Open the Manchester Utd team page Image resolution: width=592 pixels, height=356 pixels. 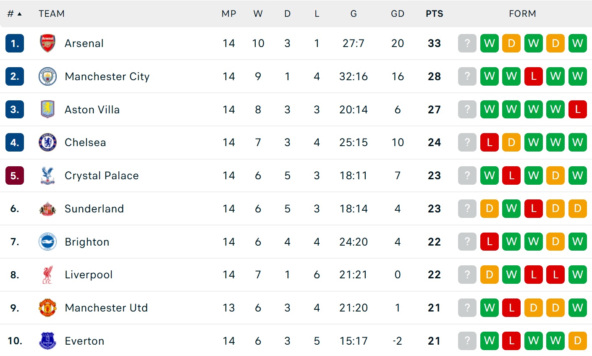106,308
